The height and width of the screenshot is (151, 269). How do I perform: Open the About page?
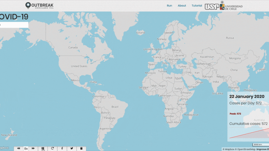tap(182, 6)
